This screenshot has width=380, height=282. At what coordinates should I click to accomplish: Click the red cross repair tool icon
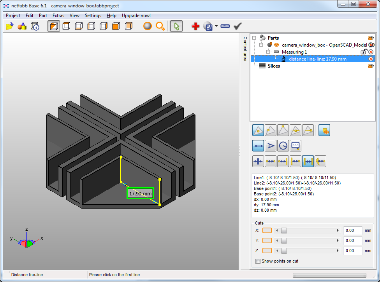195,26
